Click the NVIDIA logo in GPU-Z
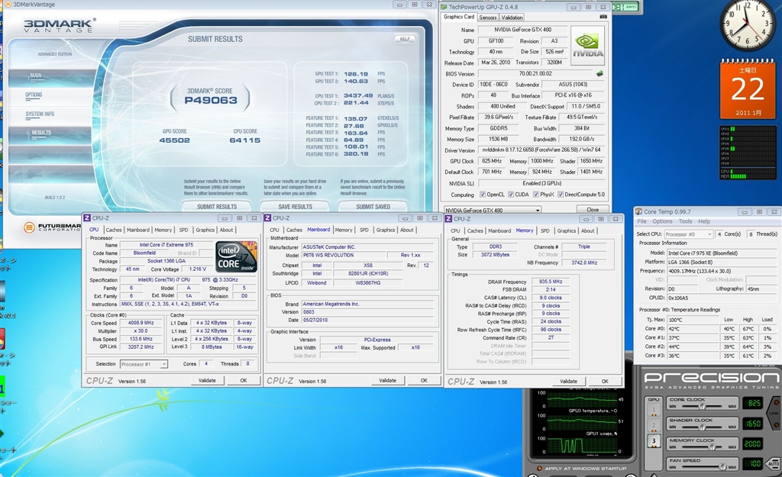Viewport: 782px width, 477px height. [588, 45]
